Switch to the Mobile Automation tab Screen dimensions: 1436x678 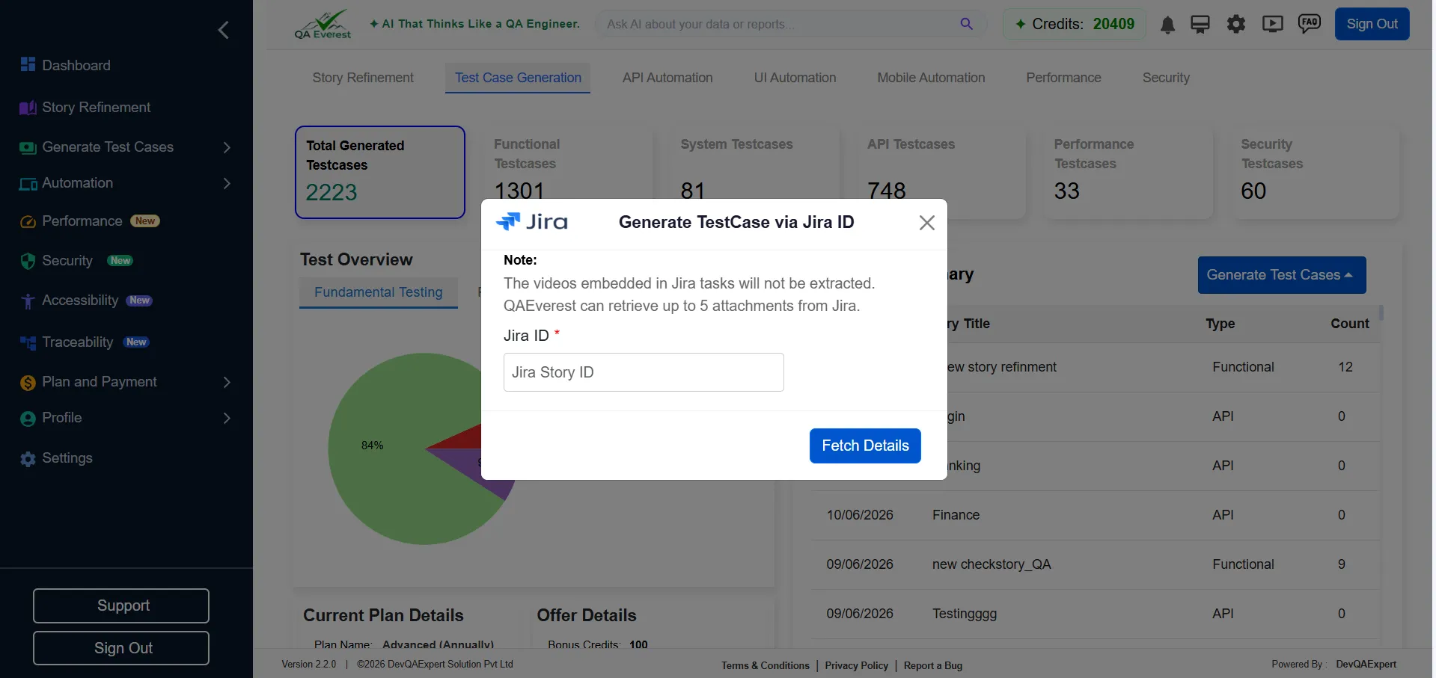point(931,78)
